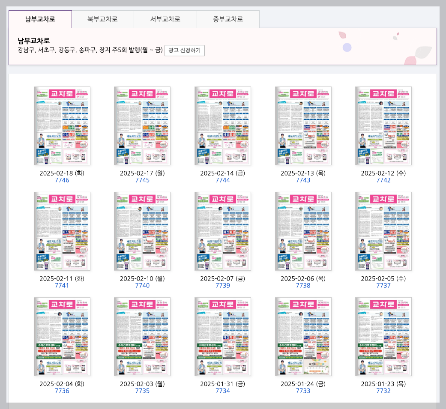Screen dimensions: 446x409
Task: Open issue number 7737
Action: [x=383, y=285]
